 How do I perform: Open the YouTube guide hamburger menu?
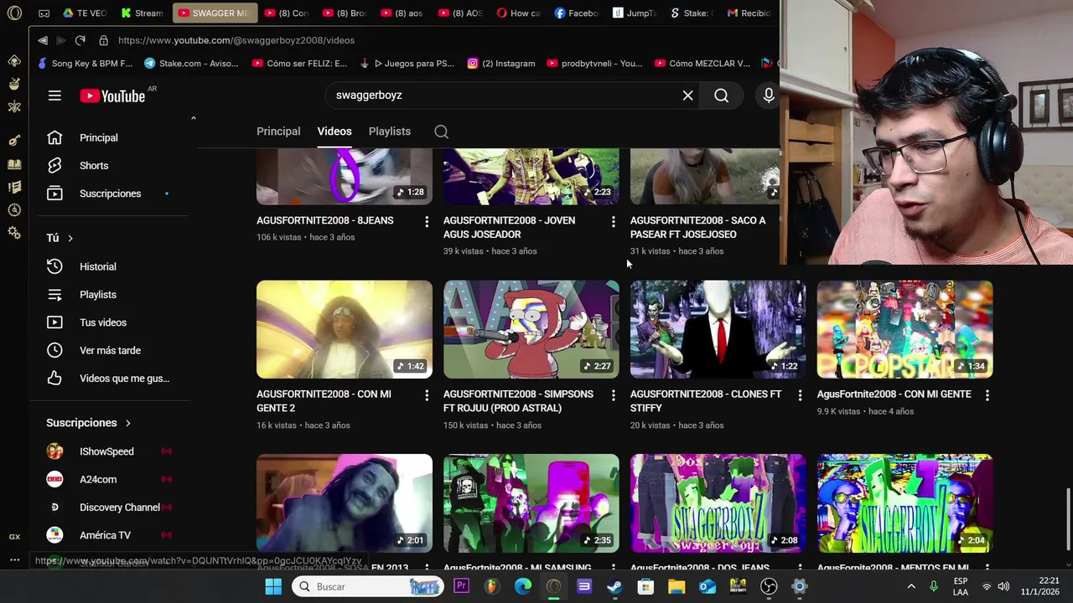(x=54, y=95)
